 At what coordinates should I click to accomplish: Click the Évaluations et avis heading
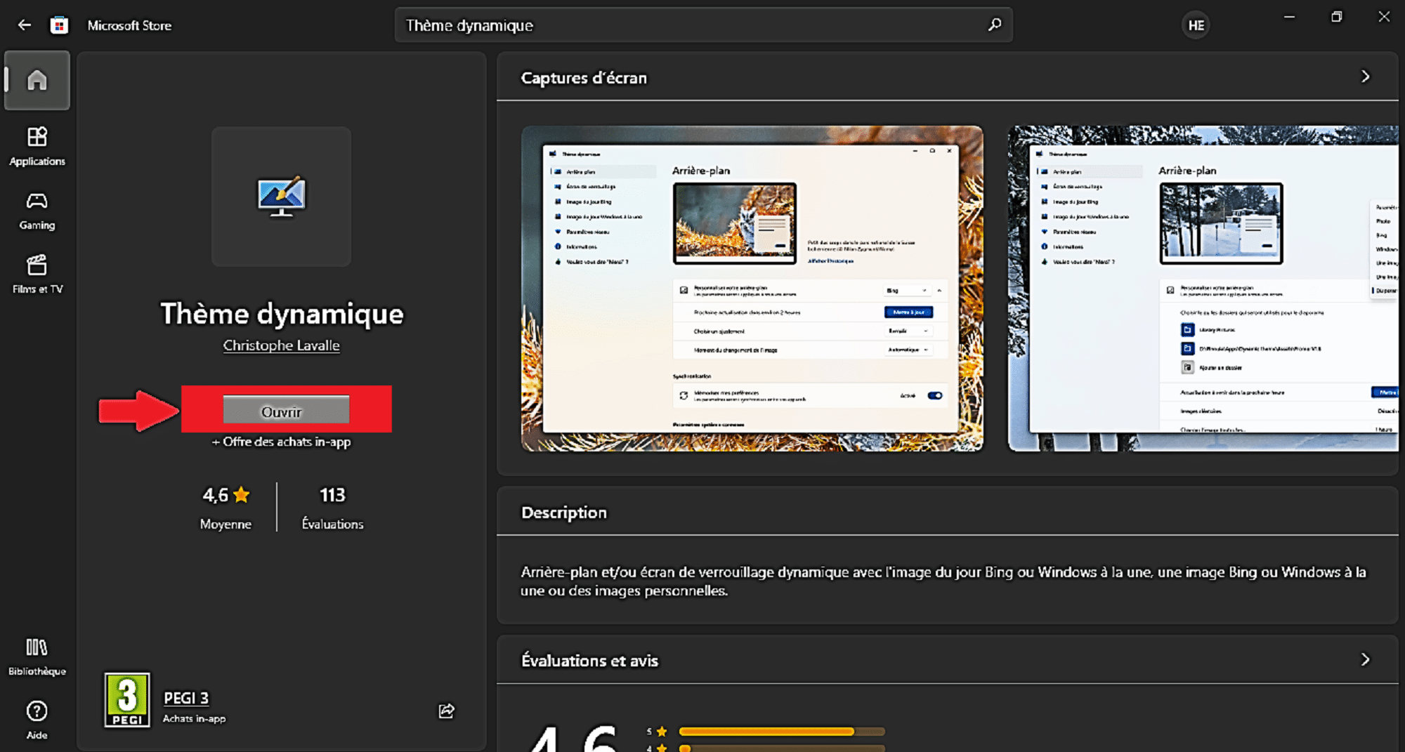tap(589, 661)
